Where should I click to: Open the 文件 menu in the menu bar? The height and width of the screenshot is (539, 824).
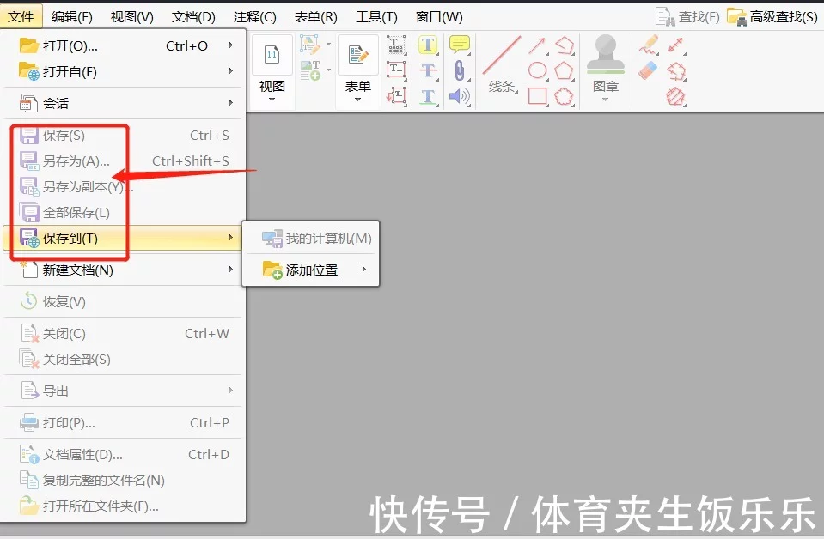click(x=21, y=17)
